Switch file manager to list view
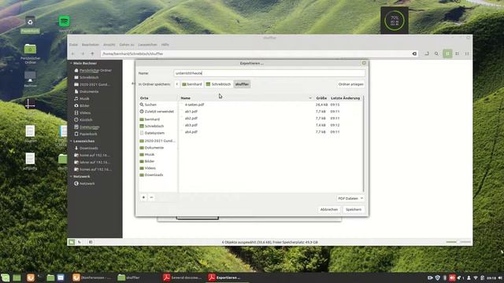 (x=457, y=54)
